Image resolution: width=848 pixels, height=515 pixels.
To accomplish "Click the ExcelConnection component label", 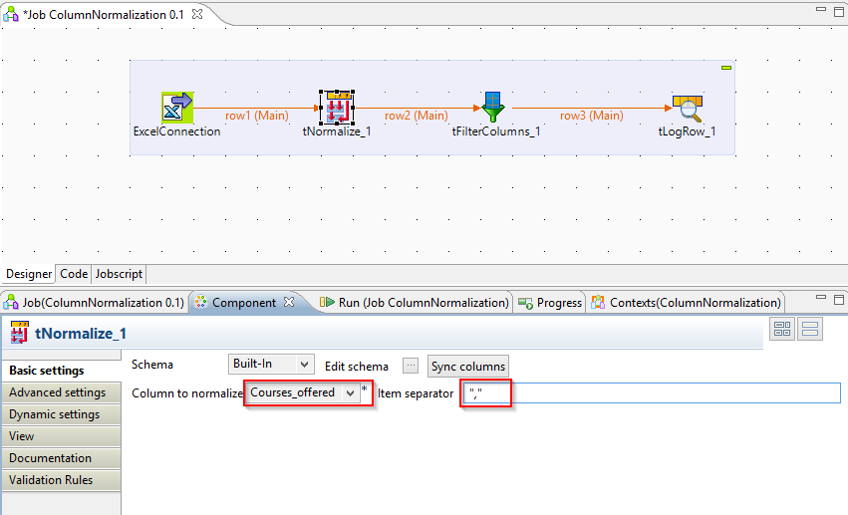I will (176, 131).
